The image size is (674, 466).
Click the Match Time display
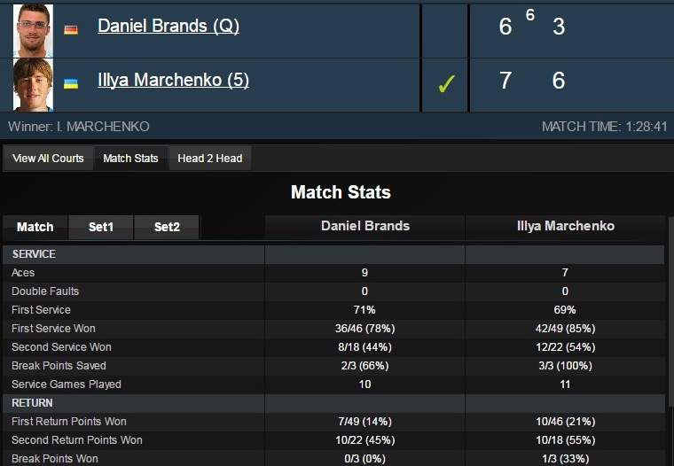(604, 127)
